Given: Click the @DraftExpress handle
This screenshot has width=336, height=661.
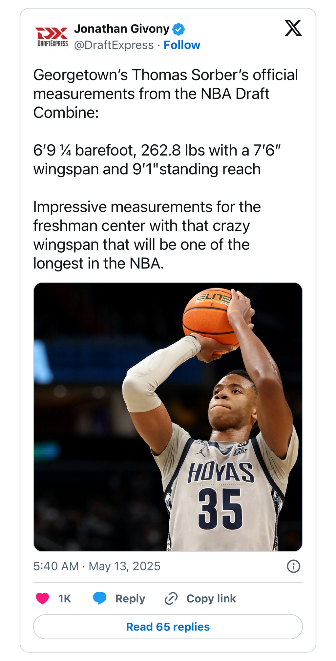Looking at the screenshot, I should (x=114, y=45).
